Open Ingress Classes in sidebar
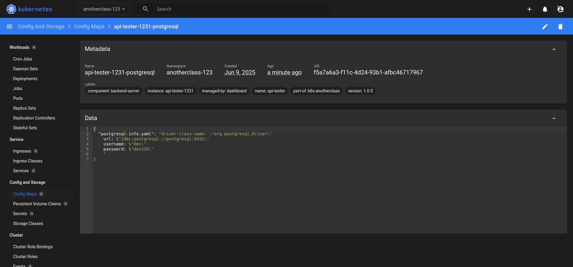Screen dimensions: 573x267 click(28, 161)
